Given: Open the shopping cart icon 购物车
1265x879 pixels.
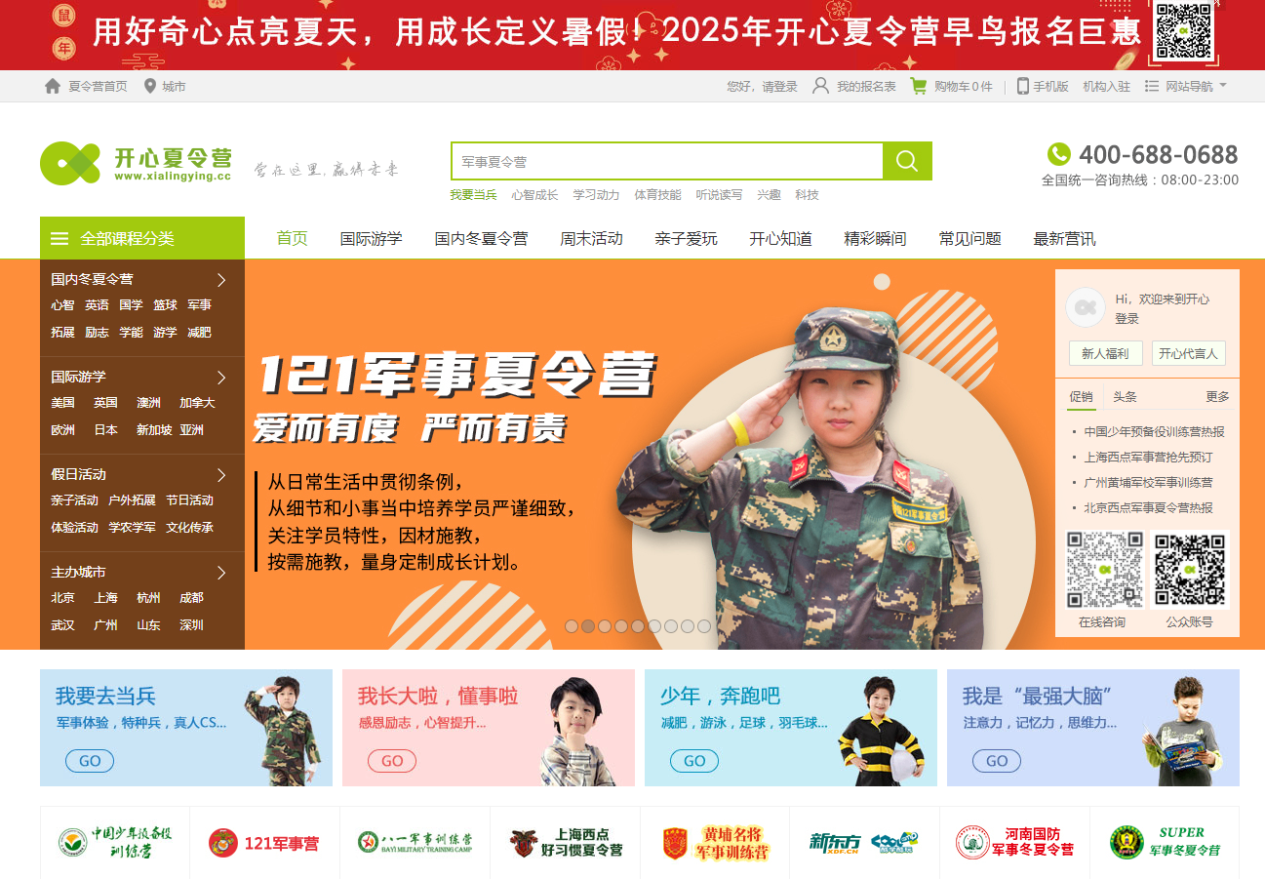Looking at the screenshot, I should [x=918, y=86].
